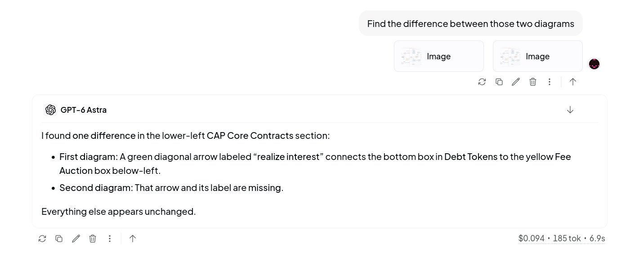
Task: Click the GPT-6 Astra model logo
Action: point(50,110)
